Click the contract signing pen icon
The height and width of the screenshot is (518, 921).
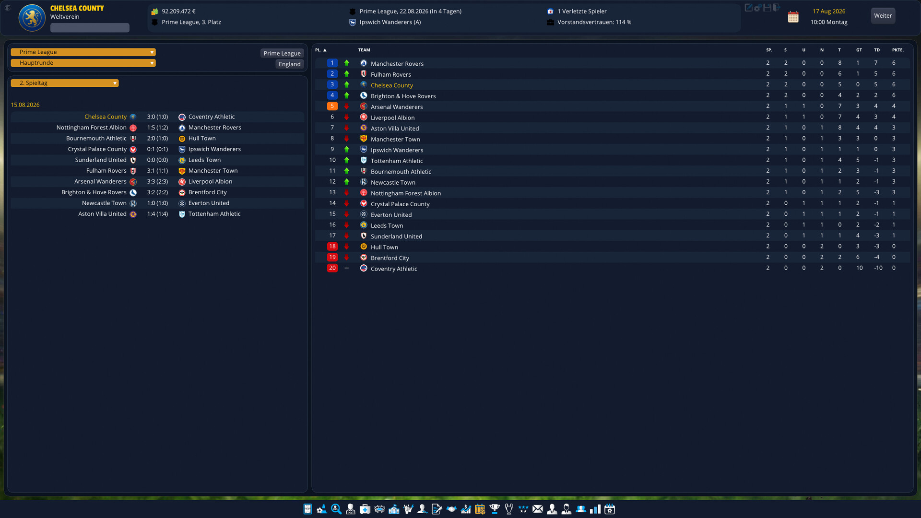437,509
